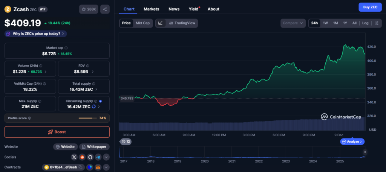The image size is (386, 172).
Task: Open the Reddit social link
Action: pyautogui.click(x=82, y=157)
